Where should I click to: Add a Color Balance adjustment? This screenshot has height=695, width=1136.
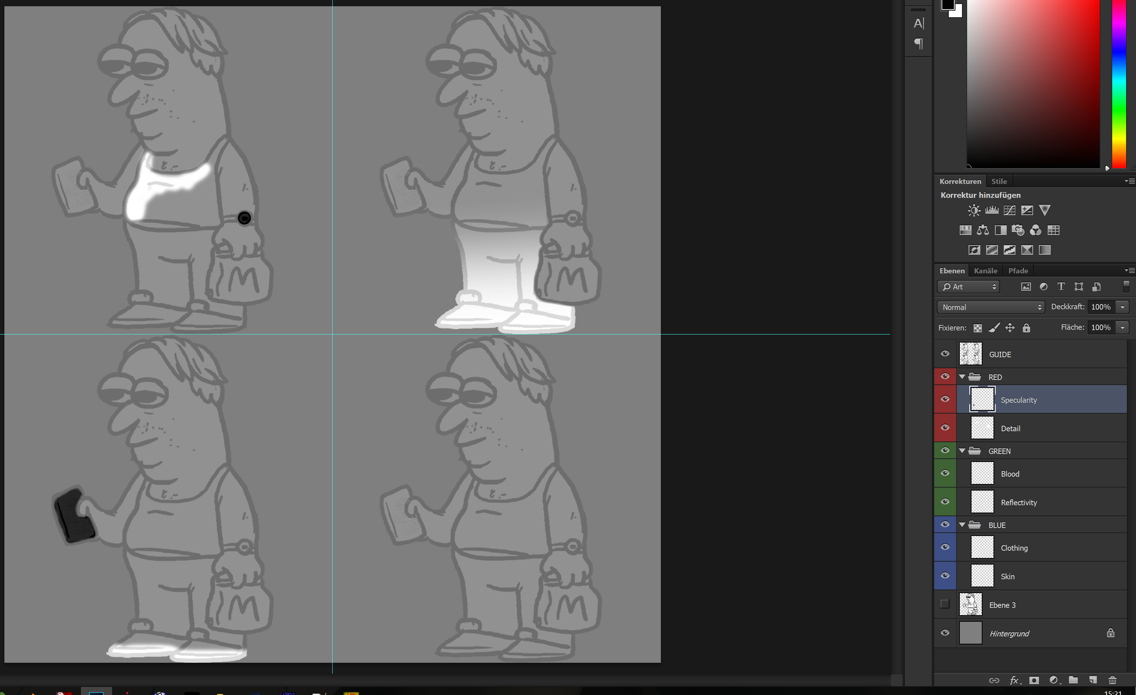pos(983,230)
